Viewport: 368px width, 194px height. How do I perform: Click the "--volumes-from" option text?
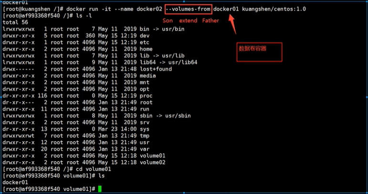click(x=188, y=9)
